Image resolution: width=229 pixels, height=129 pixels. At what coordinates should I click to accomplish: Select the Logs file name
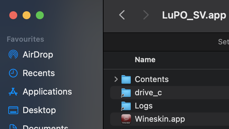coord(144,106)
